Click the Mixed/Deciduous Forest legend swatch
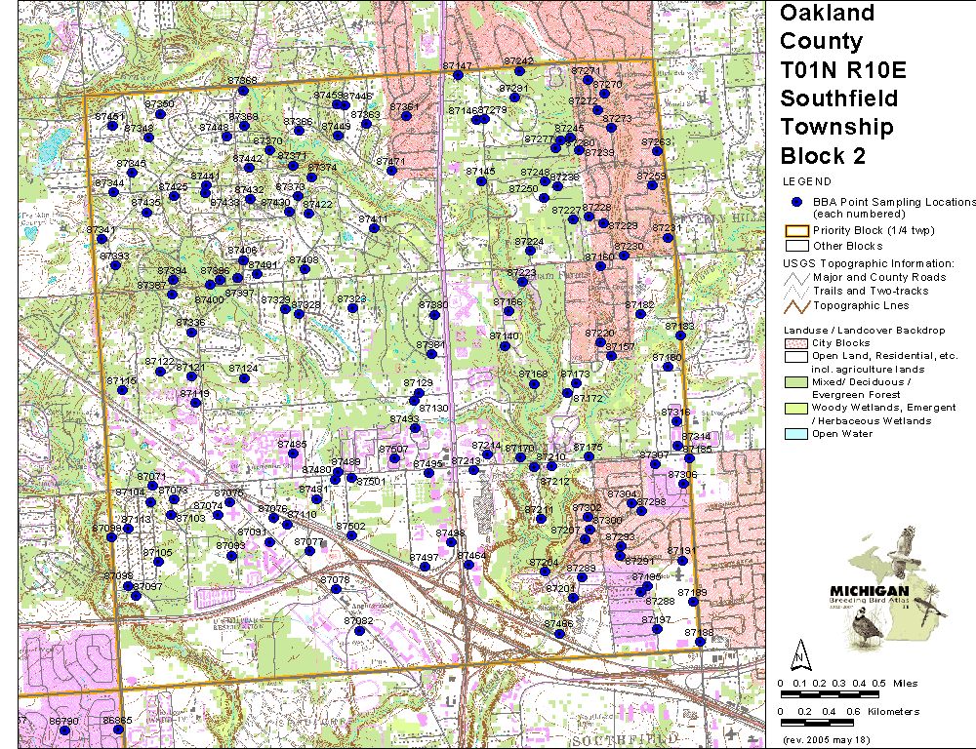 coord(795,381)
